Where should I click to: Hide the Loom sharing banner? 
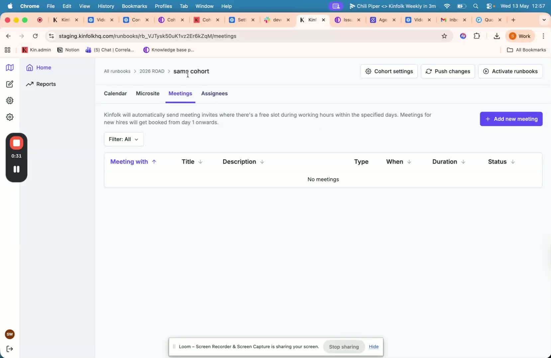374,346
